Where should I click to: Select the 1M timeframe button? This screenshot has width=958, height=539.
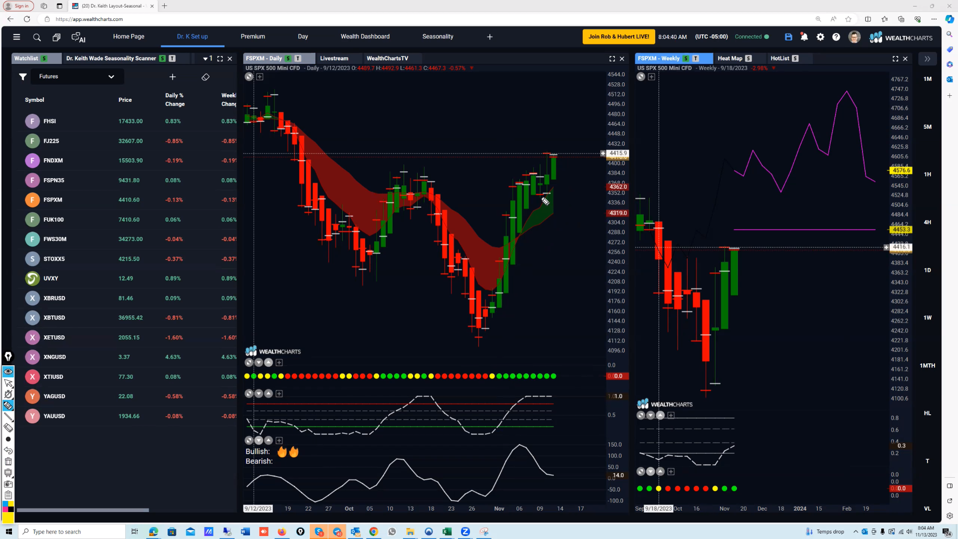pyautogui.click(x=928, y=79)
